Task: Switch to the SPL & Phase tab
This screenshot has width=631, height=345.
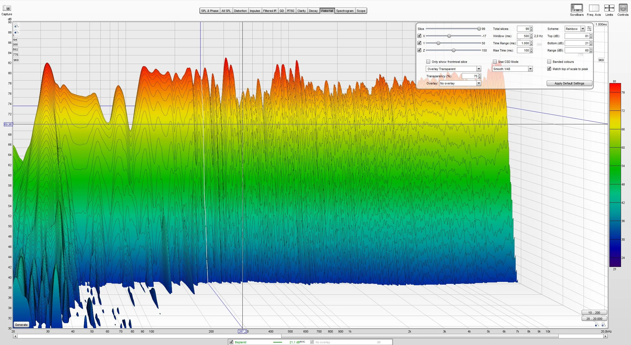Action: pos(210,11)
